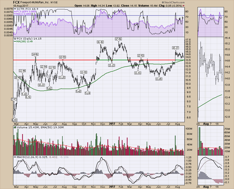234x189 pixels.
Task: Click the 1.25 MACD axis label
Action: 189,157
